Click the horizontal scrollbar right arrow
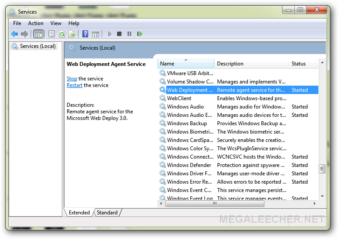The width and height of the screenshot is (339, 239). (x=314, y=203)
